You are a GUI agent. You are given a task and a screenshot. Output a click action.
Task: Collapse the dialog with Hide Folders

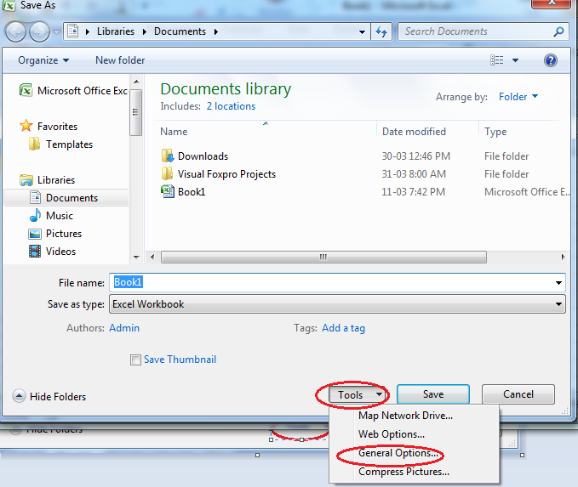pos(50,396)
